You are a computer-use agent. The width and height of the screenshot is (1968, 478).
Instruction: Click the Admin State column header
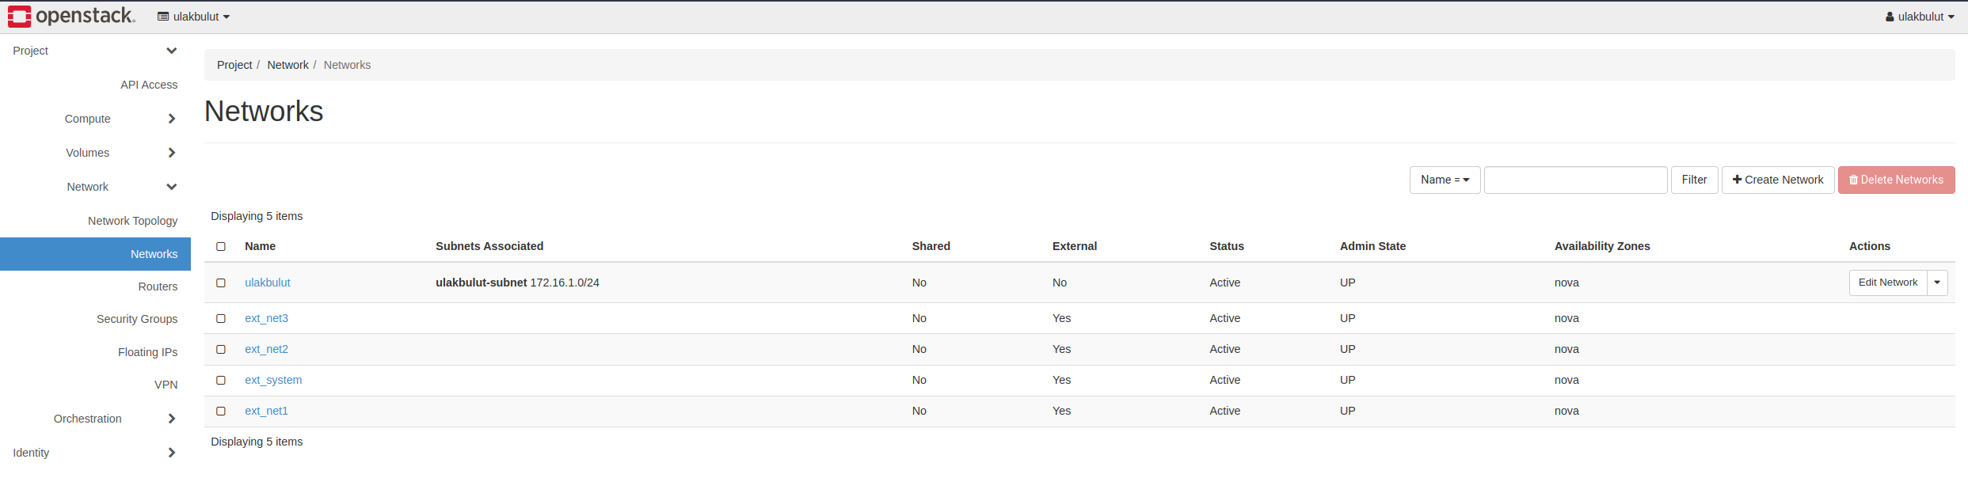(x=1372, y=246)
